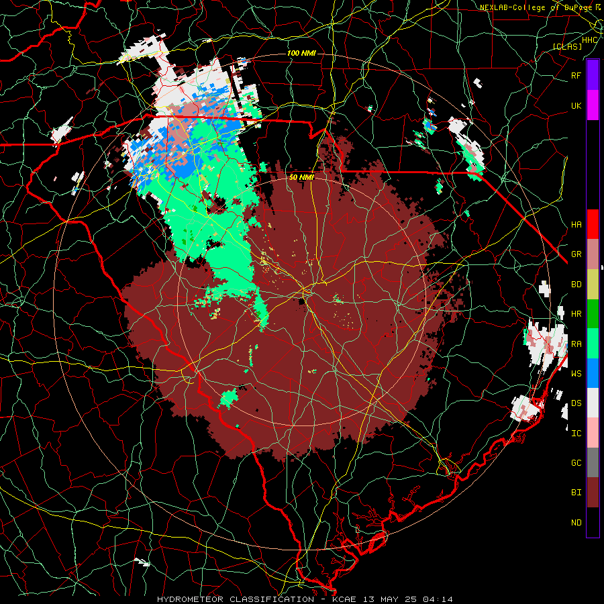The width and height of the screenshot is (604, 604).
Task: Click the DS legend label
Action: pos(576,403)
